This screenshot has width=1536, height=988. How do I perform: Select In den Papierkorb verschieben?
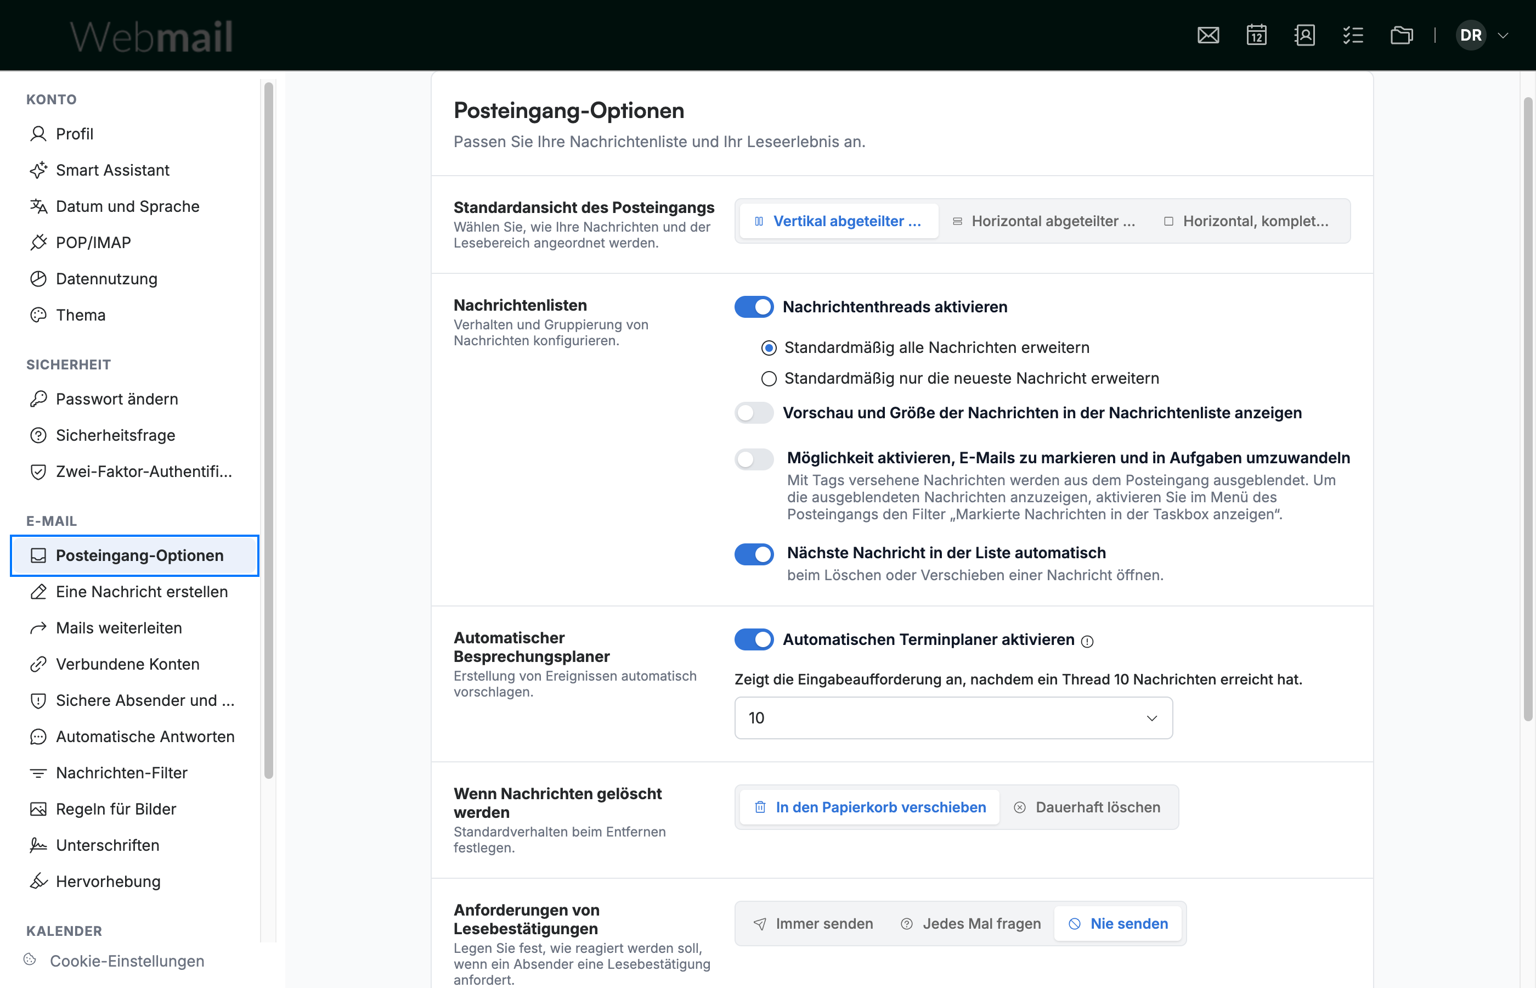(869, 807)
